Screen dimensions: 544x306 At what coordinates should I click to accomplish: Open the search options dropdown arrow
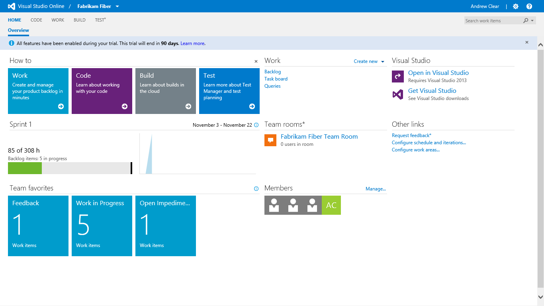pos(533,21)
